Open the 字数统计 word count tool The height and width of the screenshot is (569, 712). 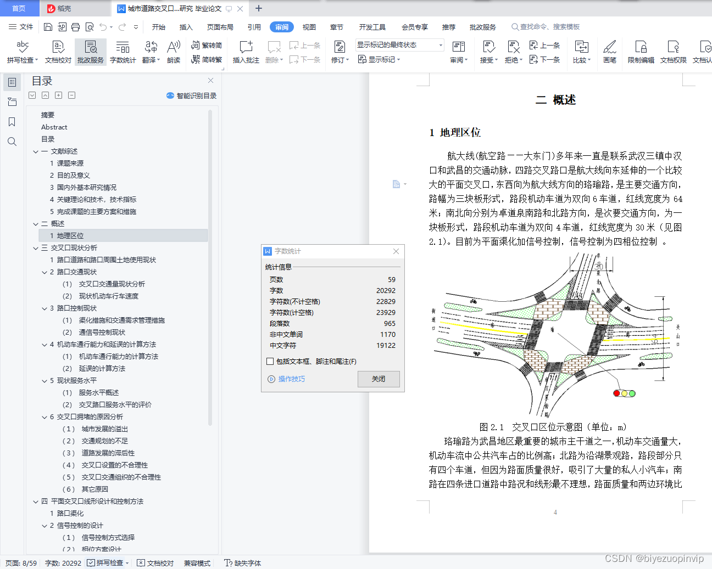point(123,52)
